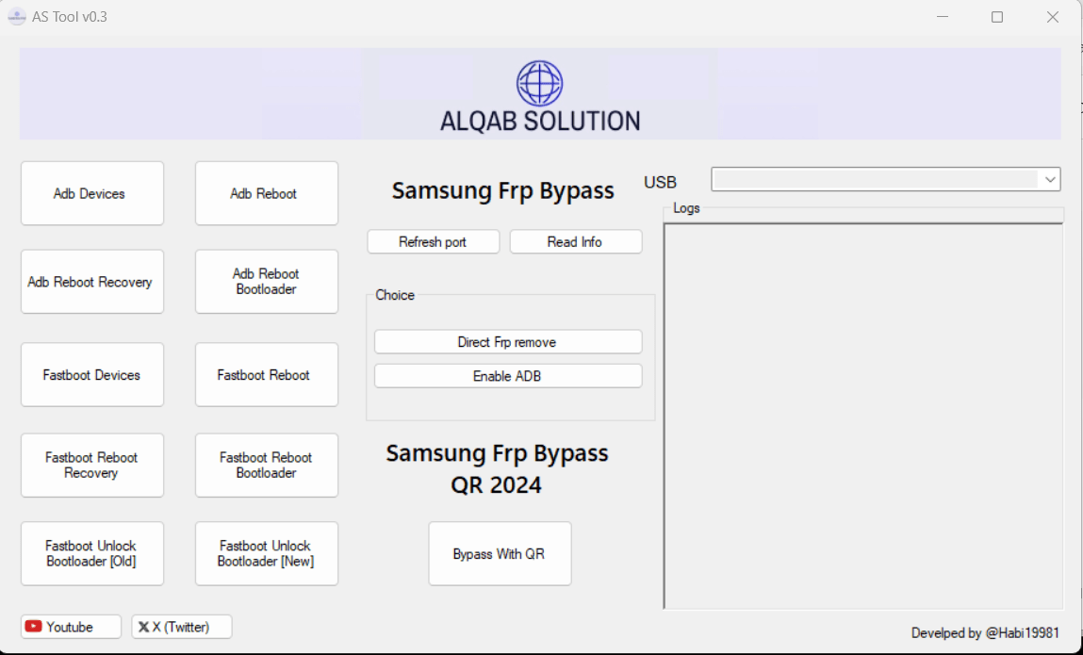The height and width of the screenshot is (655, 1083).
Task: Refresh the USB port list
Action: coord(433,242)
